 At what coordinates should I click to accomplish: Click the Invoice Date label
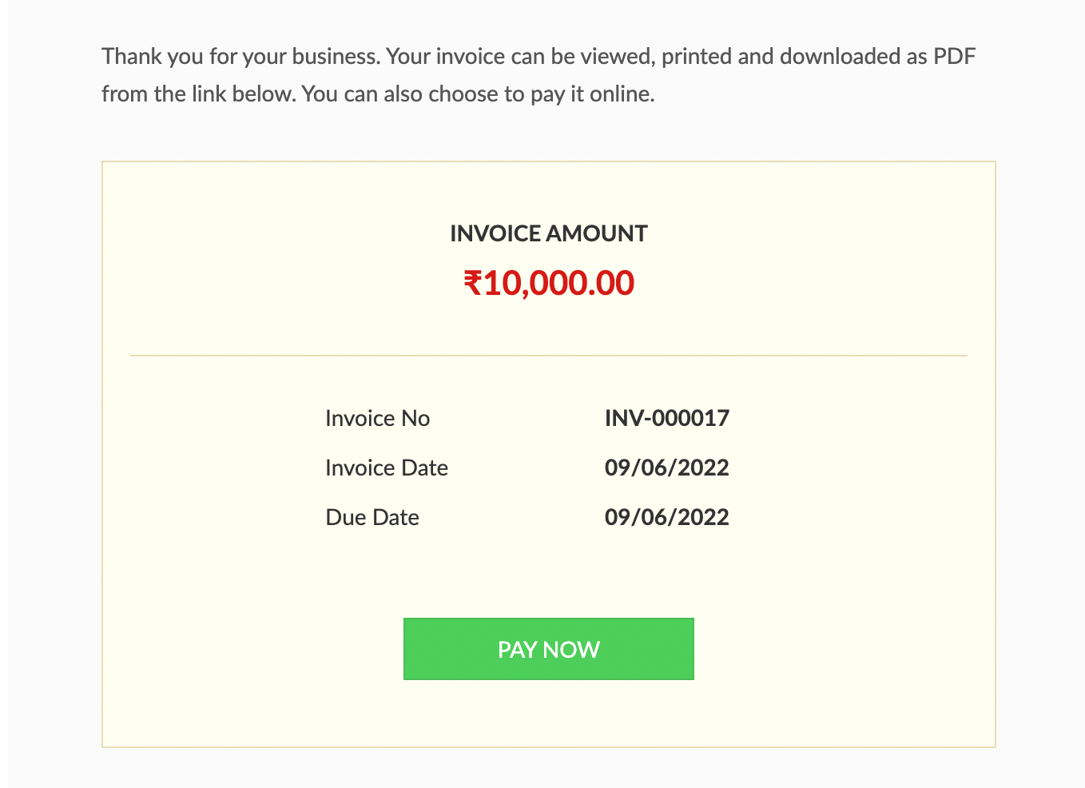387,468
